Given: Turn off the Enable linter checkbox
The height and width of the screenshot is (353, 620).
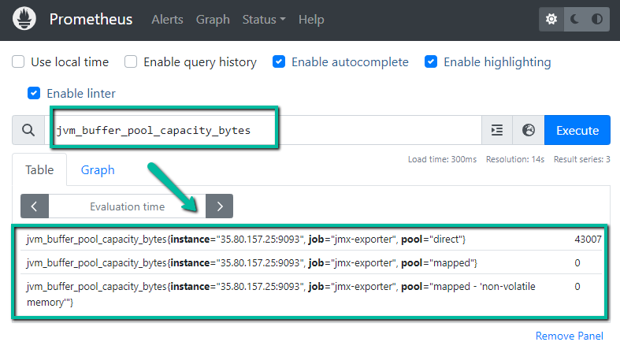Looking at the screenshot, I should pyautogui.click(x=34, y=93).
